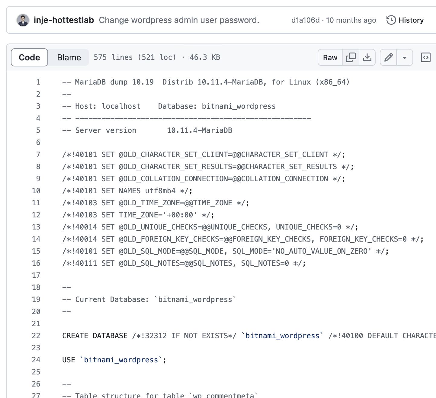The width and height of the screenshot is (436, 398).
Task: Click the inje-hottestlab avatar image
Action: (x=23, y=20)
